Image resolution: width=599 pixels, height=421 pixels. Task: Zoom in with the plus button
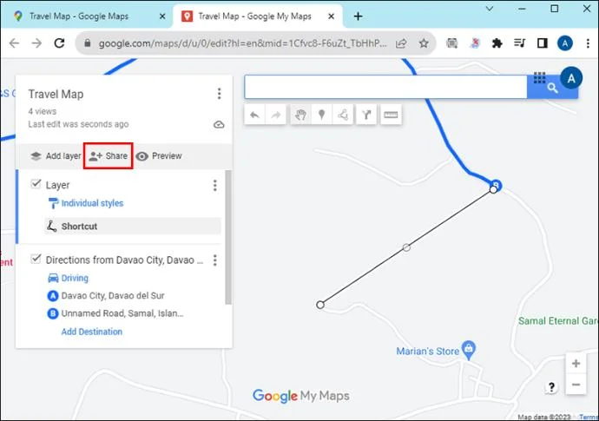click(x=576, y=364)
